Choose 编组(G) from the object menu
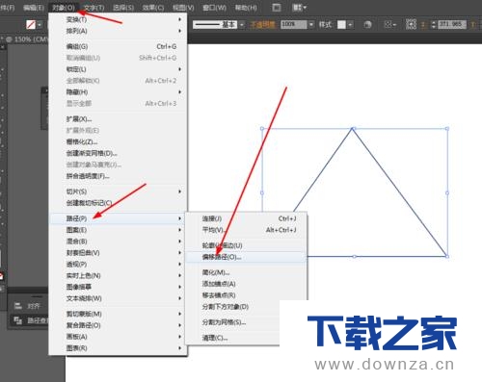Image resolution: width=482 pixels, height=382 pixels. point(118,46)
